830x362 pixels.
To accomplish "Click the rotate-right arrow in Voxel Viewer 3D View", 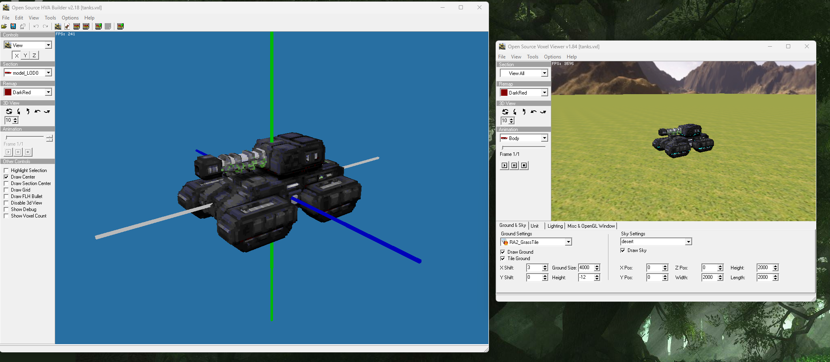I will [x=543, y=112].
